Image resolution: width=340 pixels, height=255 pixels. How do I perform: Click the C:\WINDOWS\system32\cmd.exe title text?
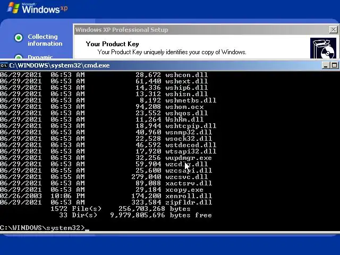click(59, 65)
